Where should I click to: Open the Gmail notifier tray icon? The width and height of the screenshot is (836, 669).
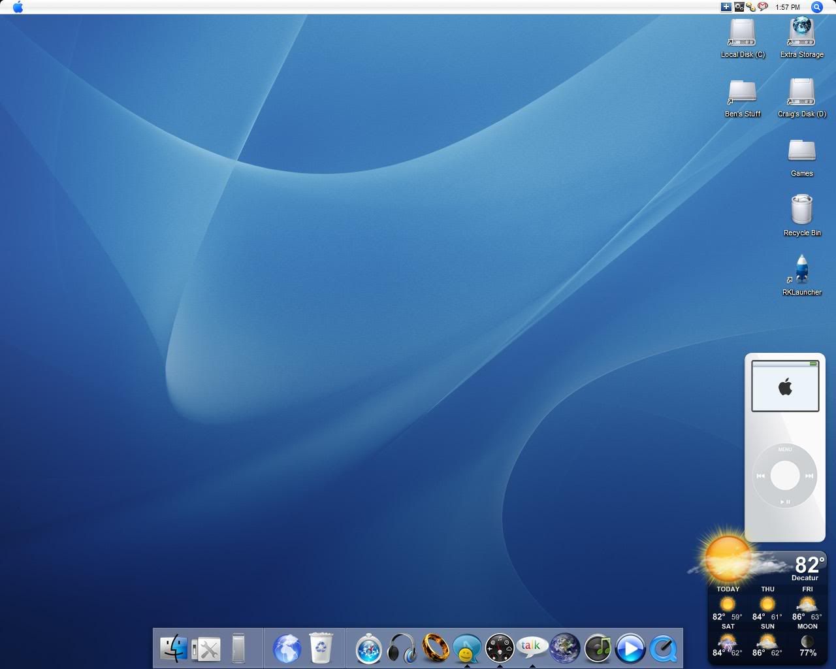(762, 7)
